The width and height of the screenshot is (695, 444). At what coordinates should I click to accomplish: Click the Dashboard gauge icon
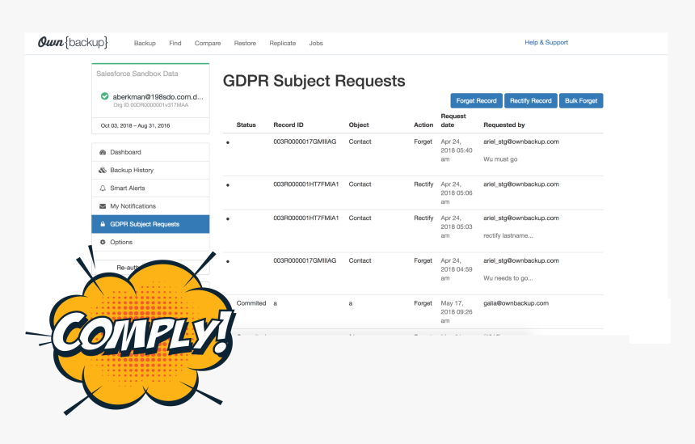(x=103, y=152)
